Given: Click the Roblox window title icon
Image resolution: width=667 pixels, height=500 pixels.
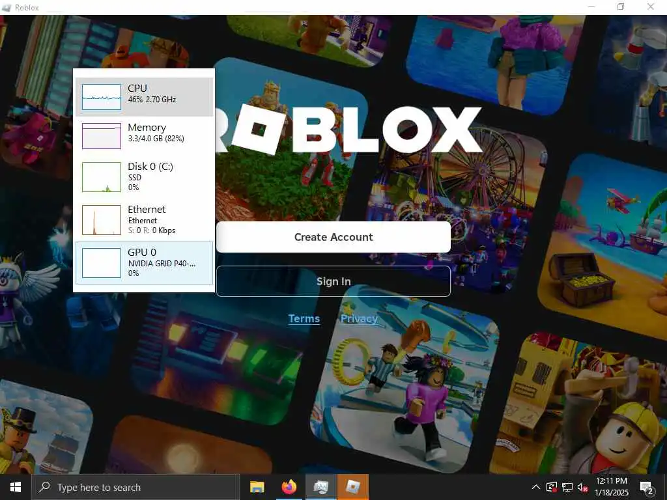Looking at the screenshot, I should [x=7, y=7].
